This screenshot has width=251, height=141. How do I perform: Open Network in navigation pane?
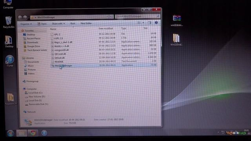tap(30, 112)
